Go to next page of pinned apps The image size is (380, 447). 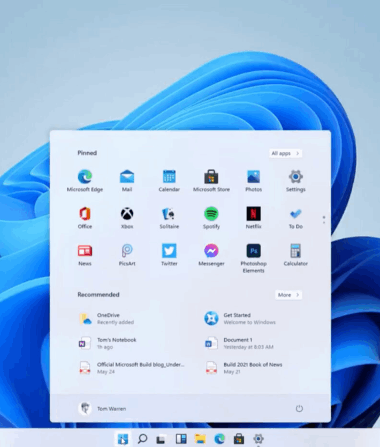click(x=324, y=222)
